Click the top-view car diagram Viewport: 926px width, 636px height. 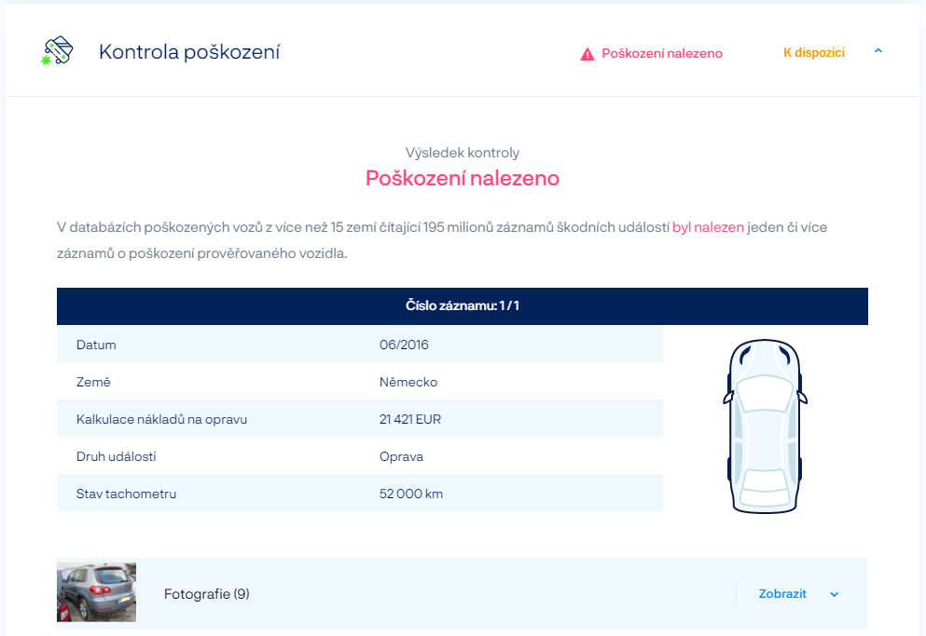tap(765, 426)
